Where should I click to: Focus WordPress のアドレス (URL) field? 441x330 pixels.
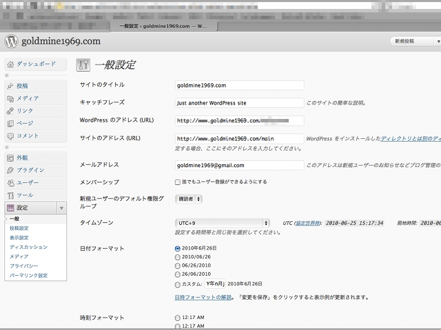(239, 121)
